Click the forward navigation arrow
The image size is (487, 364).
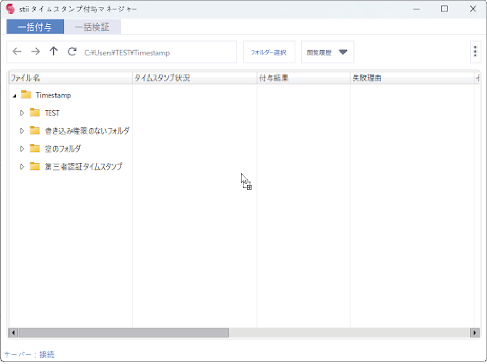coord(35,52)
